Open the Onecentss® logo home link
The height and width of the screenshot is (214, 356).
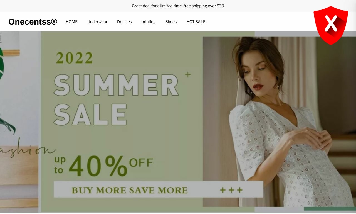coord(33,22)
